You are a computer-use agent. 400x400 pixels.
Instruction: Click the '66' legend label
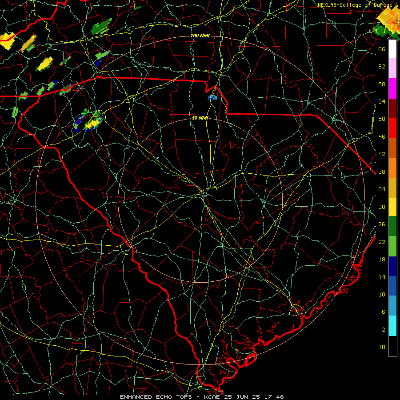click(x=382, y=49)
